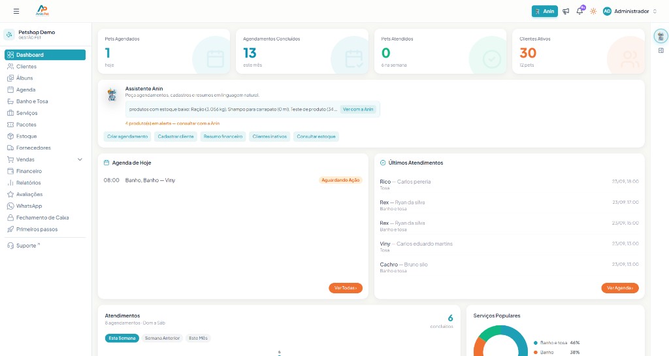The height and width of the screenshot is (356, 669).
Task: Click the Primeiros passos rocket icon
Action: point(10,229)
